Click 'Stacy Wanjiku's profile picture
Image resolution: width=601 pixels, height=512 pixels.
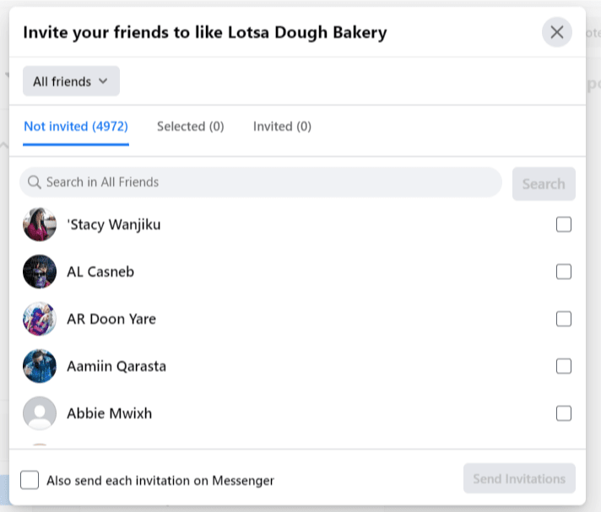(x=40, y=224)
